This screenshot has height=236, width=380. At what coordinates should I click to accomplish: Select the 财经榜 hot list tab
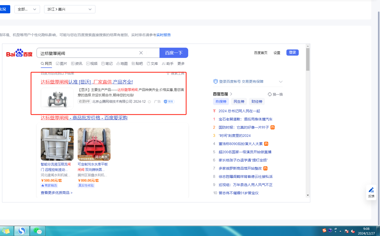tap(257, 101)
